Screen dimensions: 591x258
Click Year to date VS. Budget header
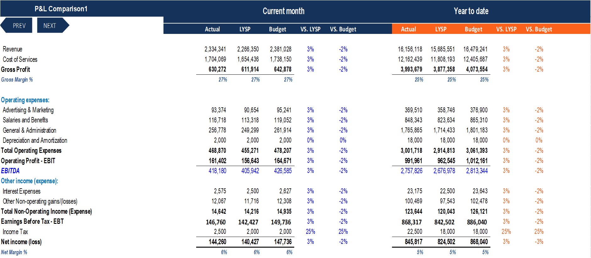tap(539, 29)
